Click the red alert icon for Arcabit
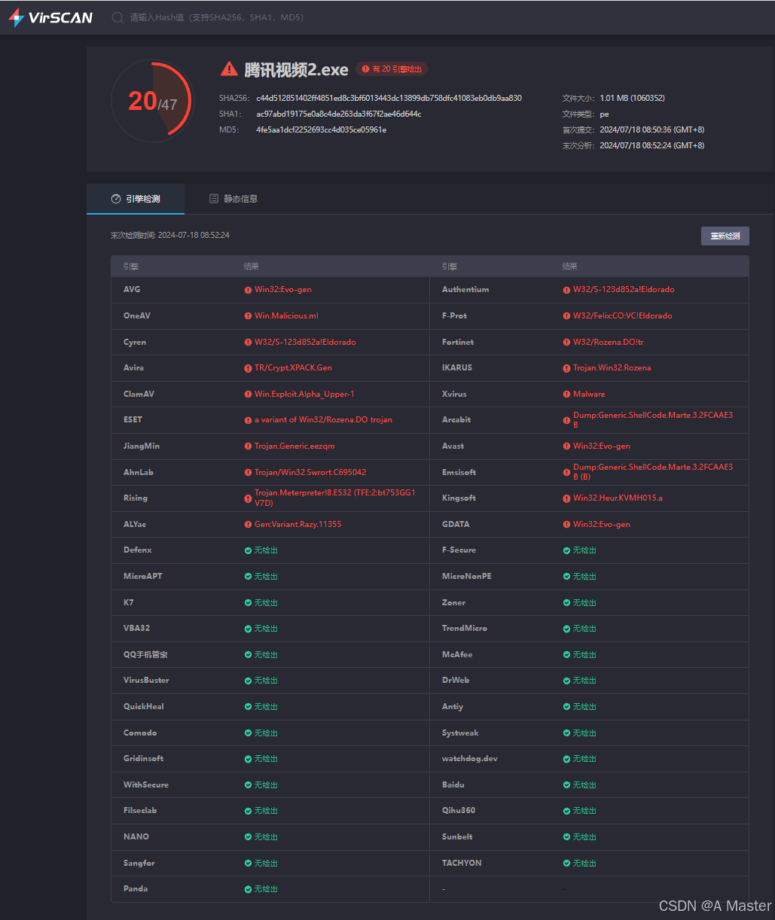The image size is (775, 920). coord(566,420)
